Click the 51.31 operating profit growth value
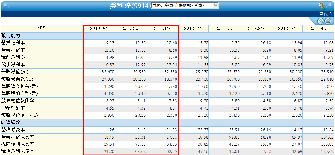 [140, 137]
